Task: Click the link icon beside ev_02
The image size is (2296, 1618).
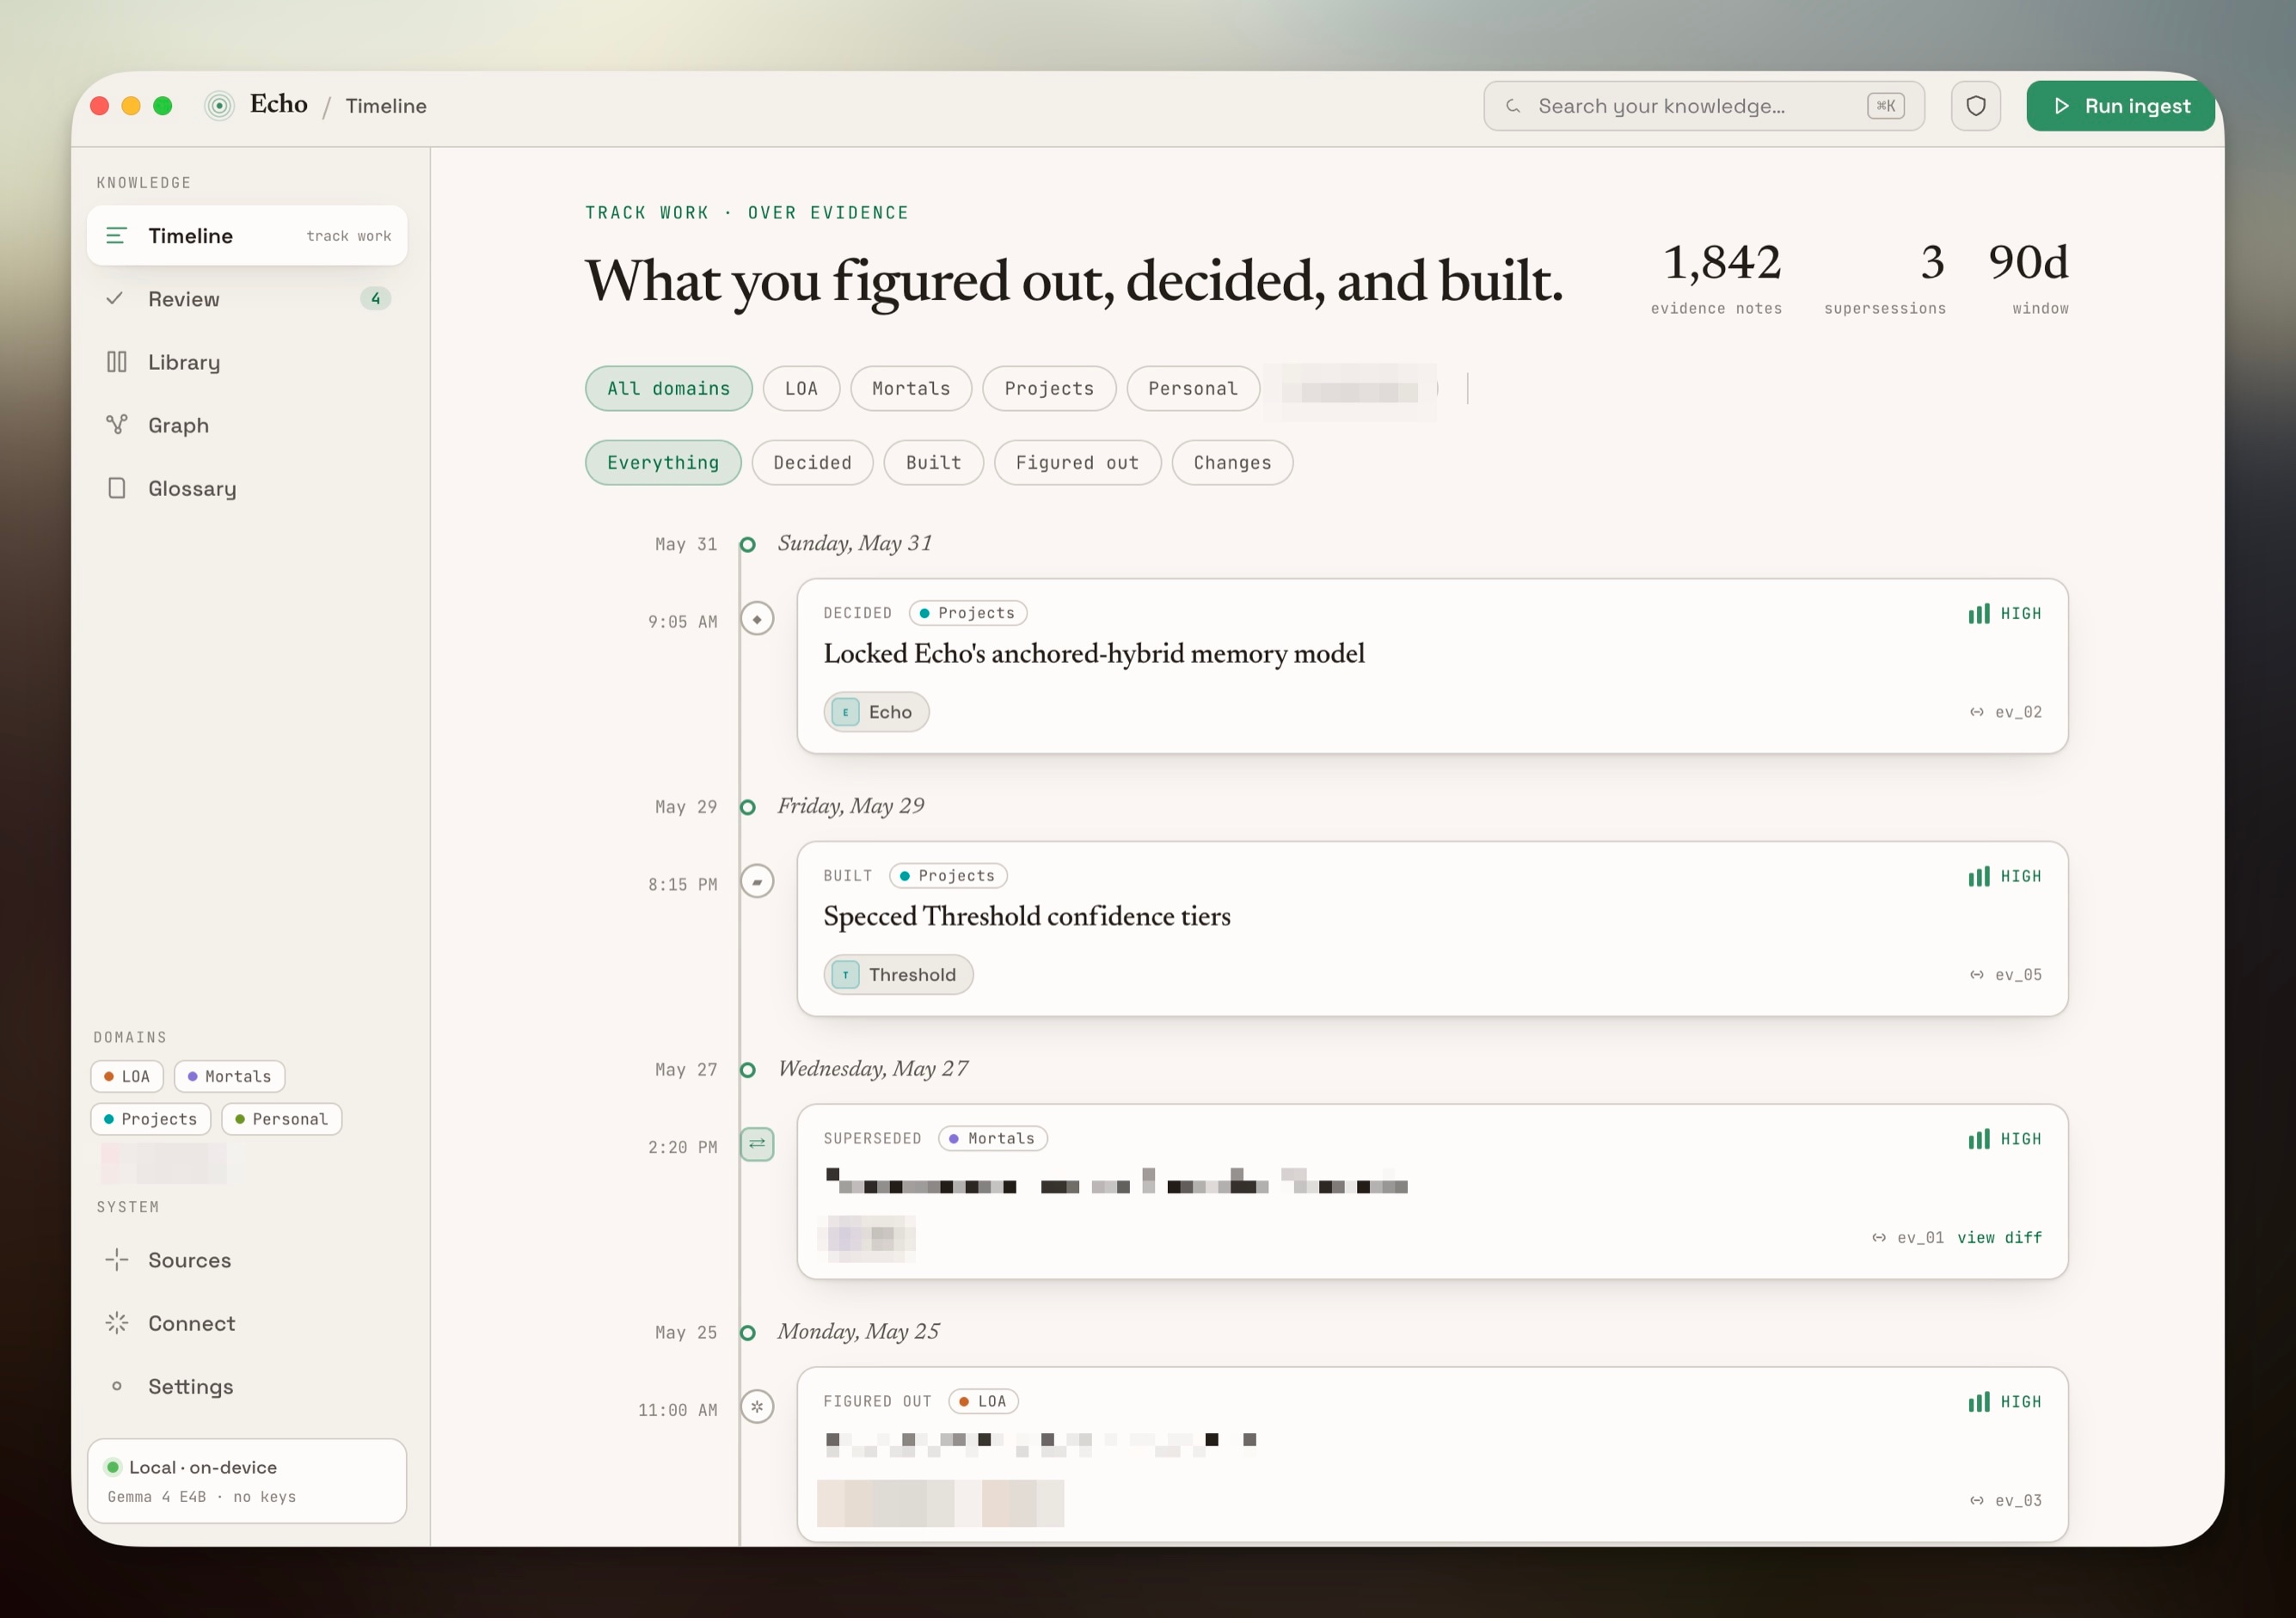Action: point(1977,712)
